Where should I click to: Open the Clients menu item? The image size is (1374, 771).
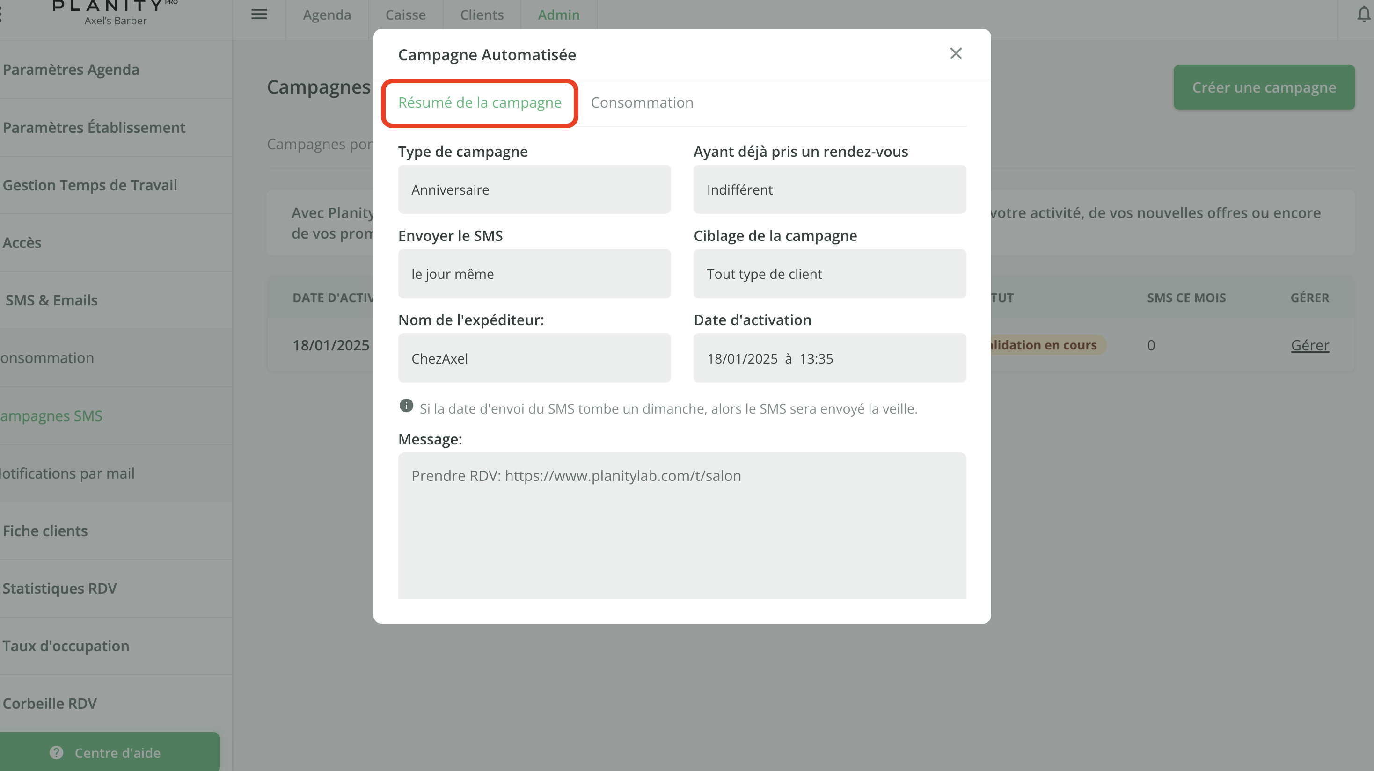482,15
